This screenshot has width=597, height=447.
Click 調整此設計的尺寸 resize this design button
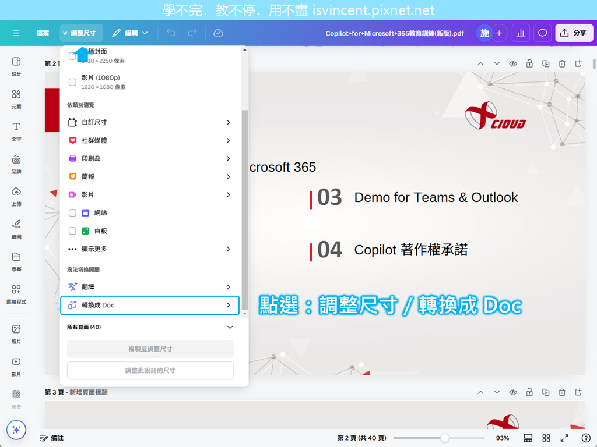click(x=150, y=371)
